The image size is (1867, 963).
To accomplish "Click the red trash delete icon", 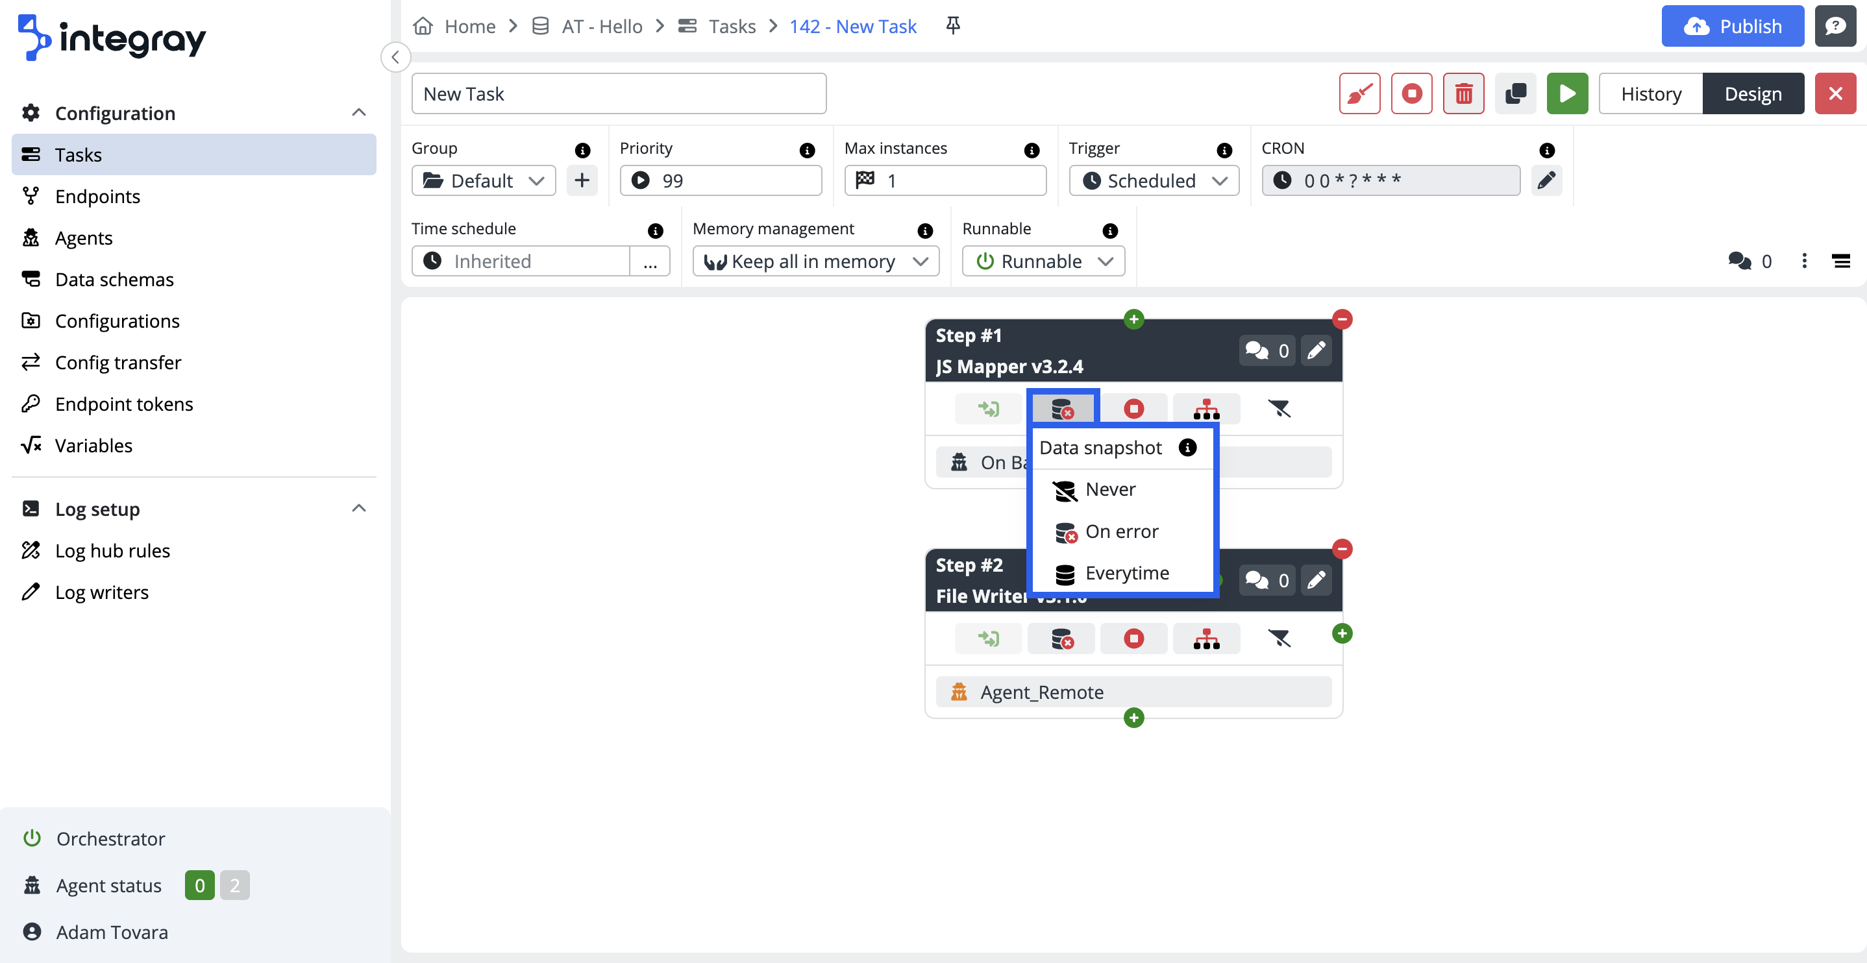I will coord(1463,93).
